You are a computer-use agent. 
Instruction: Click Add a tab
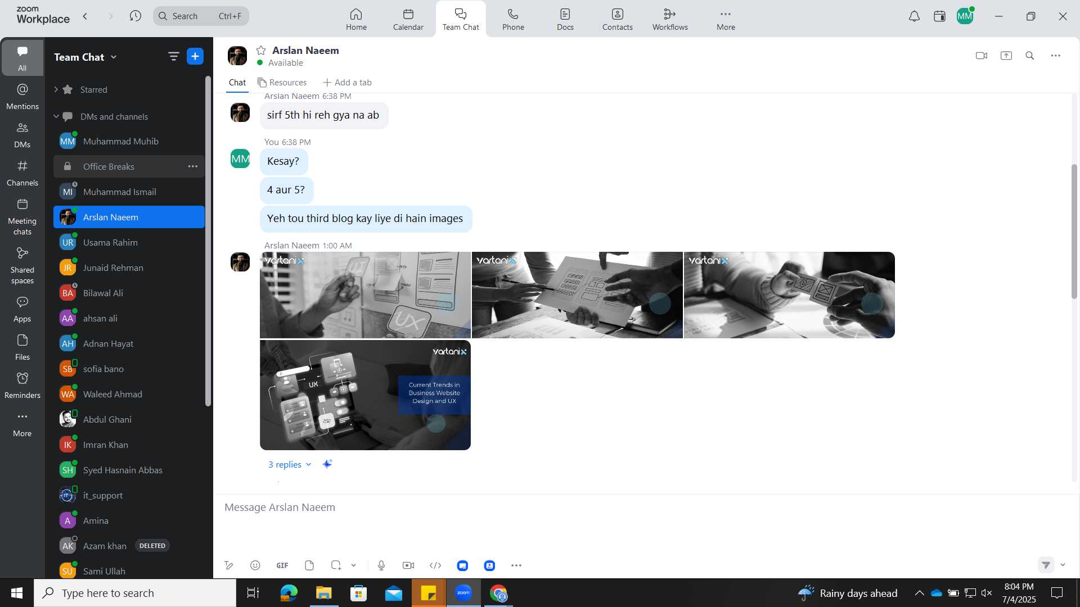[x=347, y=83]
